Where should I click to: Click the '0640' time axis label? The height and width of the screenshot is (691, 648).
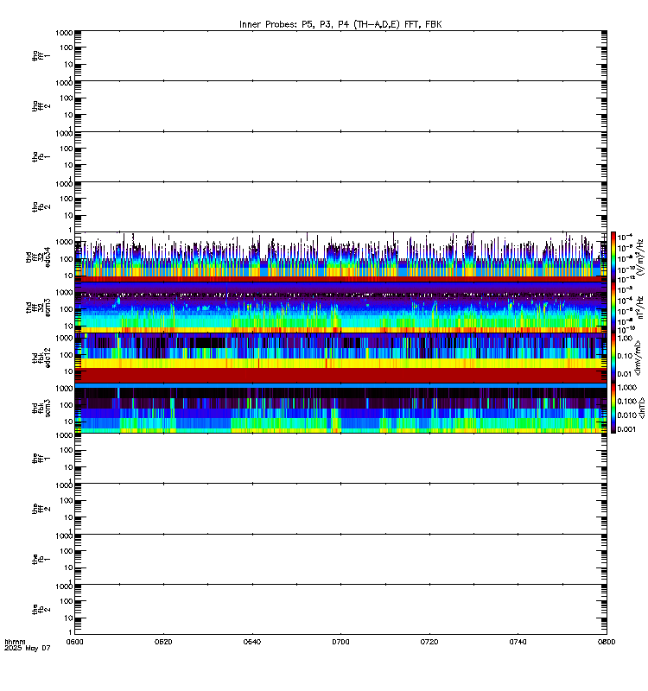(251, 642)
